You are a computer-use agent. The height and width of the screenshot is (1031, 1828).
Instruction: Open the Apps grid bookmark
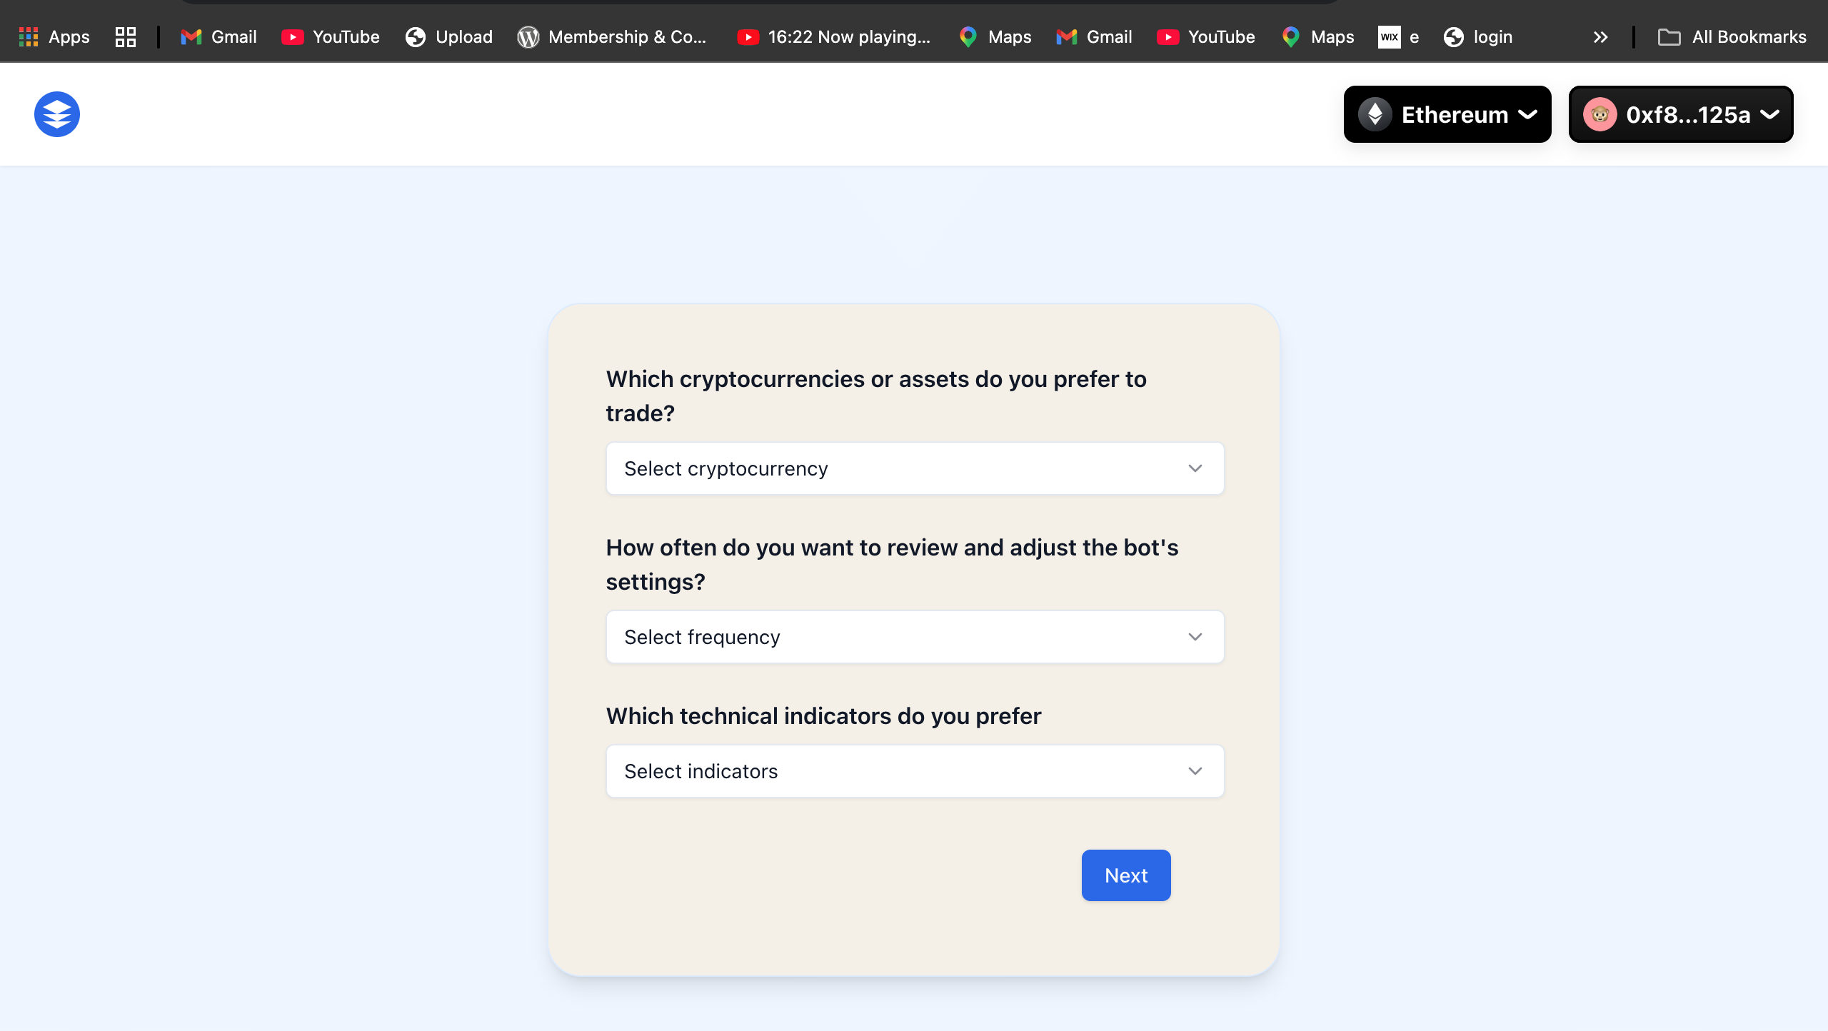pos(54,37)
